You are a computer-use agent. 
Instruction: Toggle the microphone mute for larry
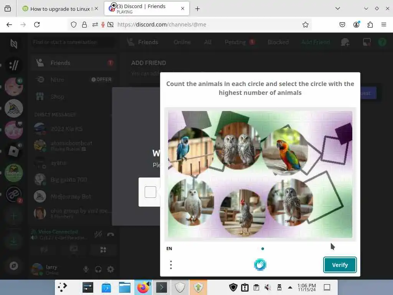pos(86,269)
